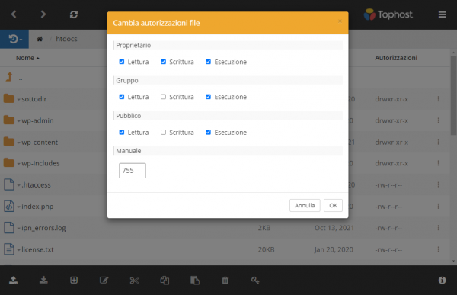
Task: Go up to parent directory icon
Action: click(9, 77)
